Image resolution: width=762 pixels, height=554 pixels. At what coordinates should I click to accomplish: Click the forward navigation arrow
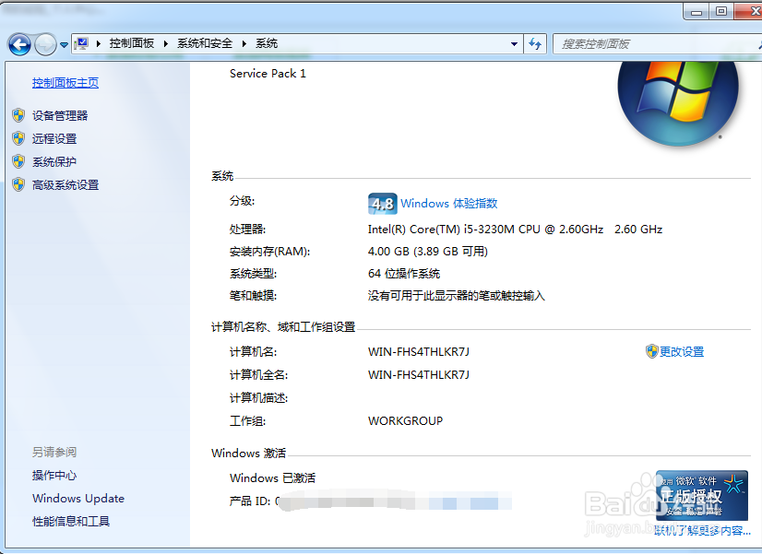coord(43,43)
